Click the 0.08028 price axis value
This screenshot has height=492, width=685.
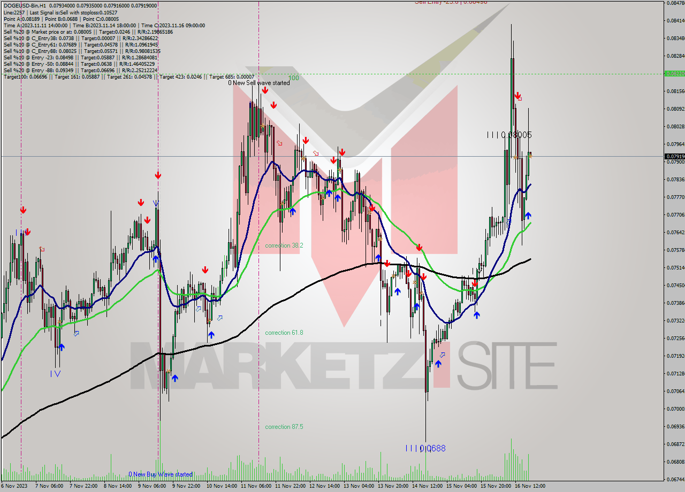coord(675,126)
